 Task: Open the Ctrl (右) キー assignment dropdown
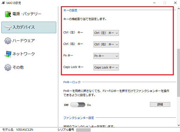coord(106,44)
